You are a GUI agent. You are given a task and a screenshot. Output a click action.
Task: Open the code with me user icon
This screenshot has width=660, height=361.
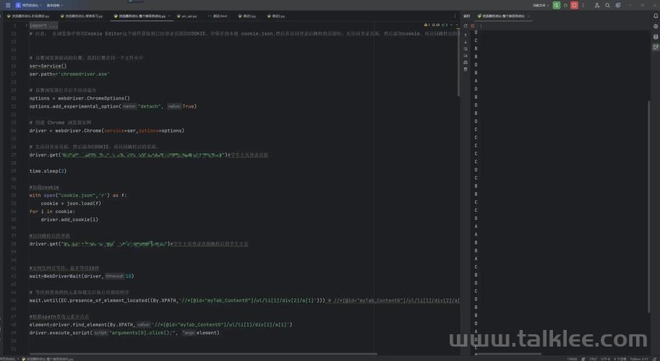point(597,5)
